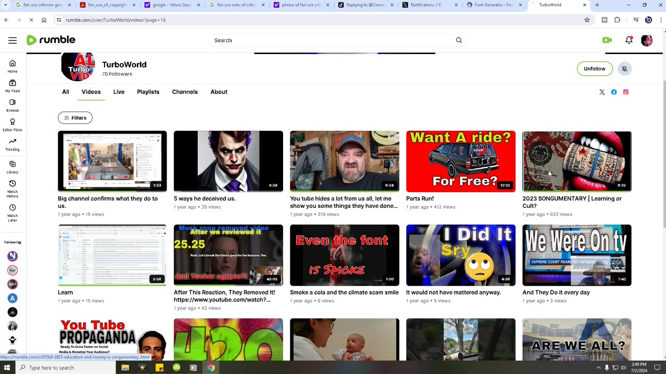Viewport: 666px width, 374px height.
Task: Select the All tab
Action: pos(66,92)
